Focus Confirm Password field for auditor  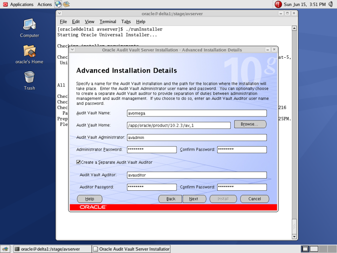pyautogui.click(x=242, y=187)
